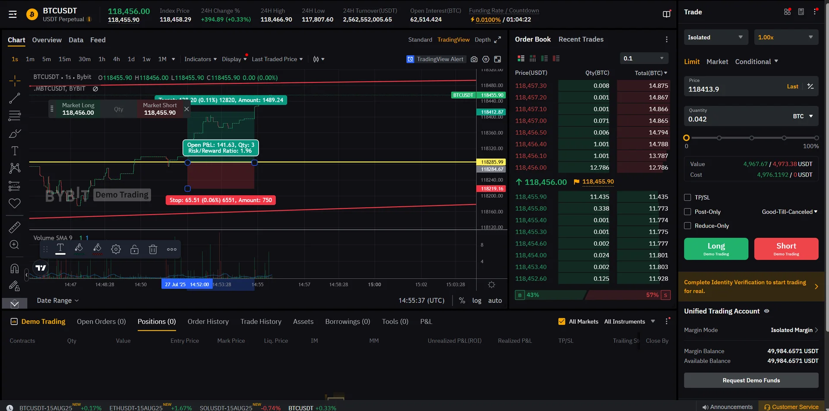Toggle magnet mode for drawings
The width and height of the screenshot is (829, 411).
pyautogui.click(x=14, y=269)
